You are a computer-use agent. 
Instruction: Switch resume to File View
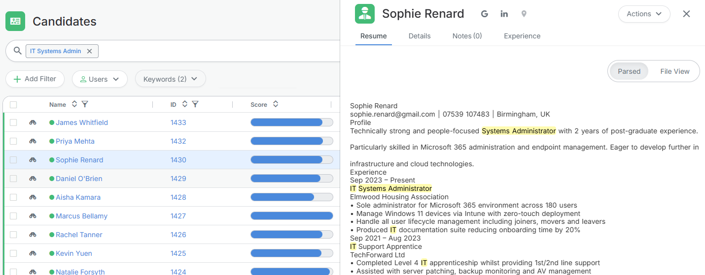pos(674,71)
